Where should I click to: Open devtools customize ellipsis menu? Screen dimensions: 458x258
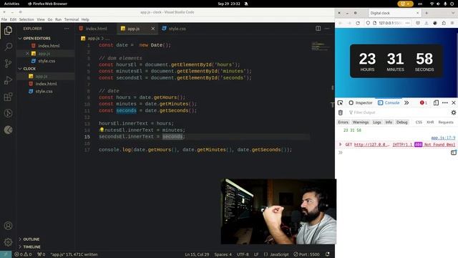(445, 102)
